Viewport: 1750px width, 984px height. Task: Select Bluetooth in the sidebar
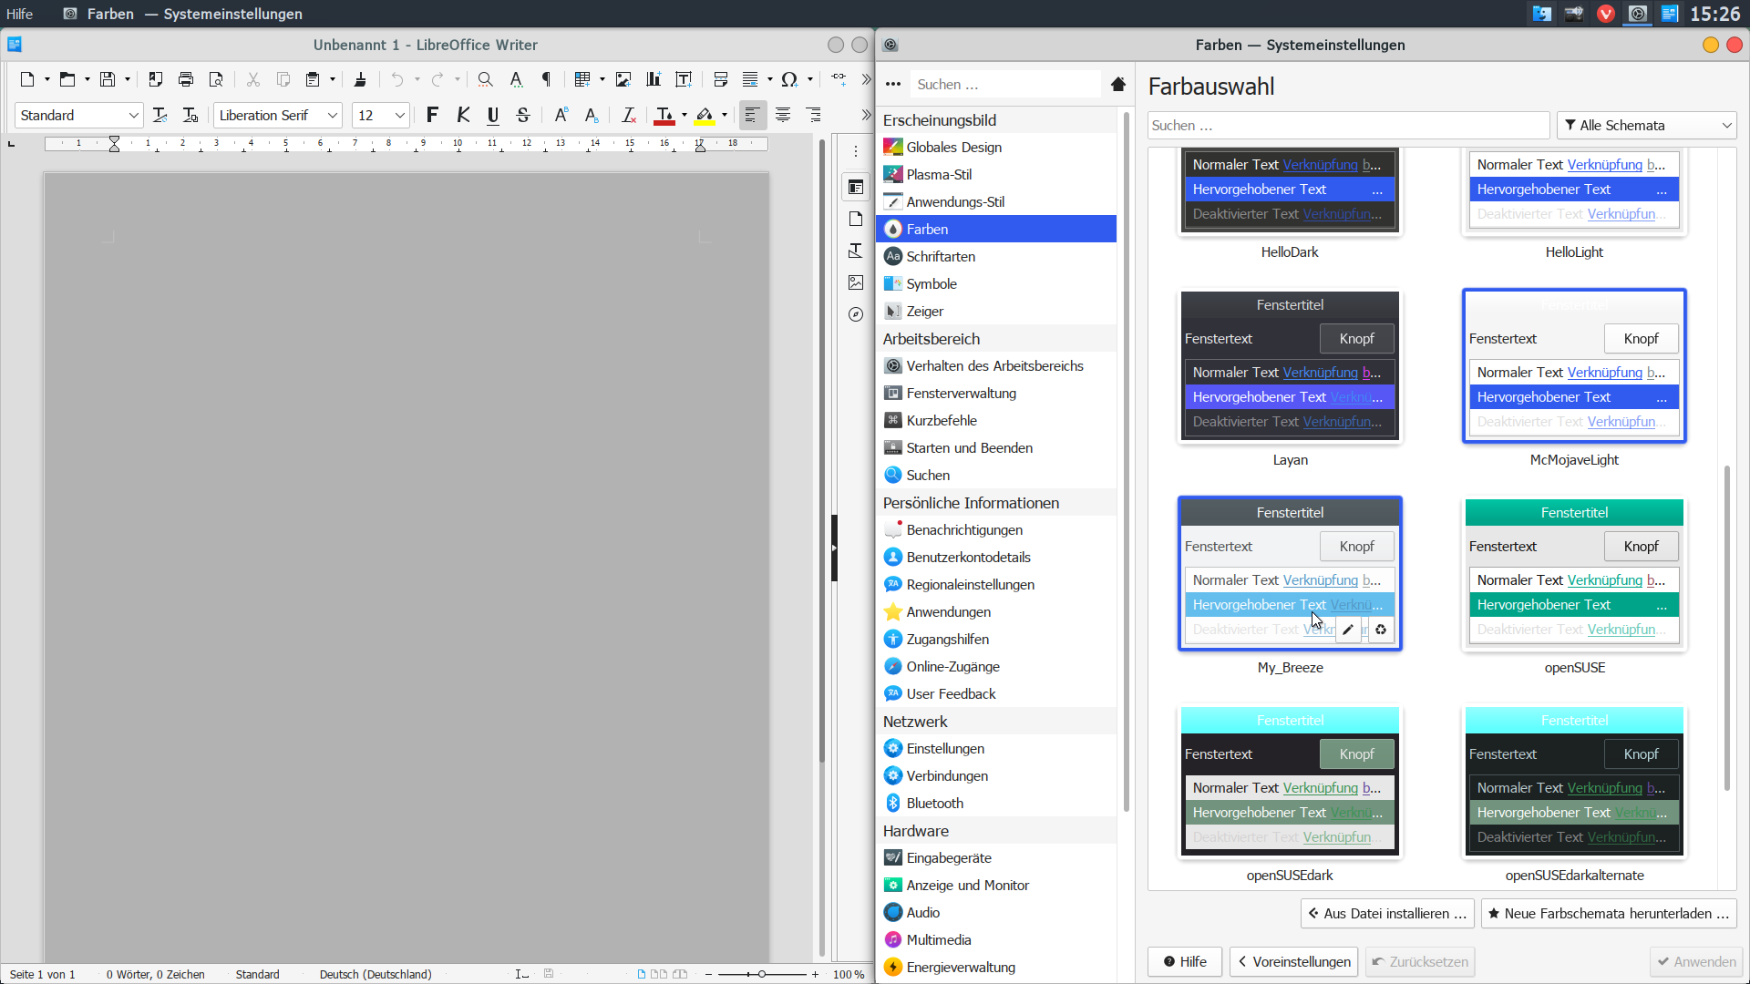(996, 803)
